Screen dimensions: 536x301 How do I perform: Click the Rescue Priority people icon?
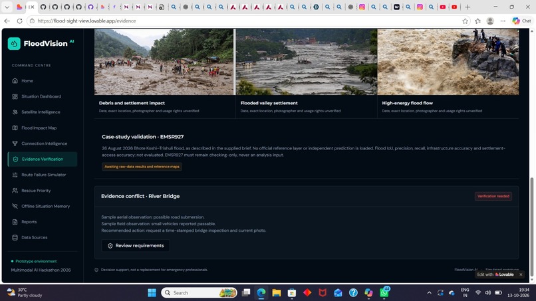pos(15,191)
